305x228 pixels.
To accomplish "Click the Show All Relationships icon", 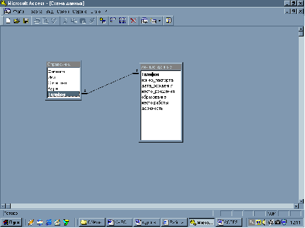I will point(122,21).
